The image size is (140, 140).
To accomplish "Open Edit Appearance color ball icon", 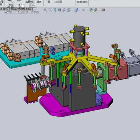I will click(x=91, y=10).
